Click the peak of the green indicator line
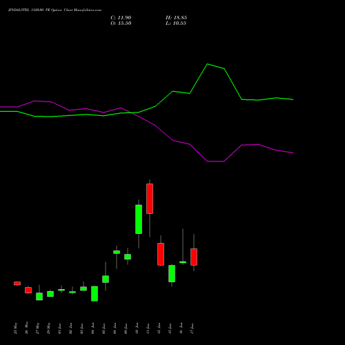This screenshot has height=345, width=345. pos(208,64)
